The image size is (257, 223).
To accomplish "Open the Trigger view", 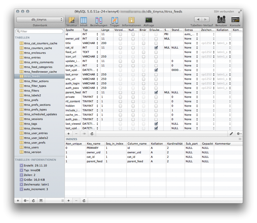I will [115, 22].
